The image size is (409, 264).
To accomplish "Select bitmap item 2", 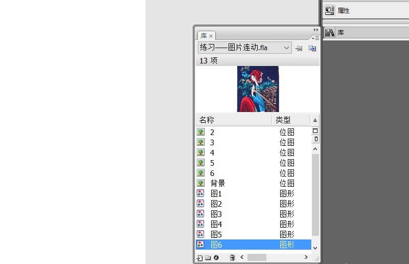I will (x=253, y=132).
